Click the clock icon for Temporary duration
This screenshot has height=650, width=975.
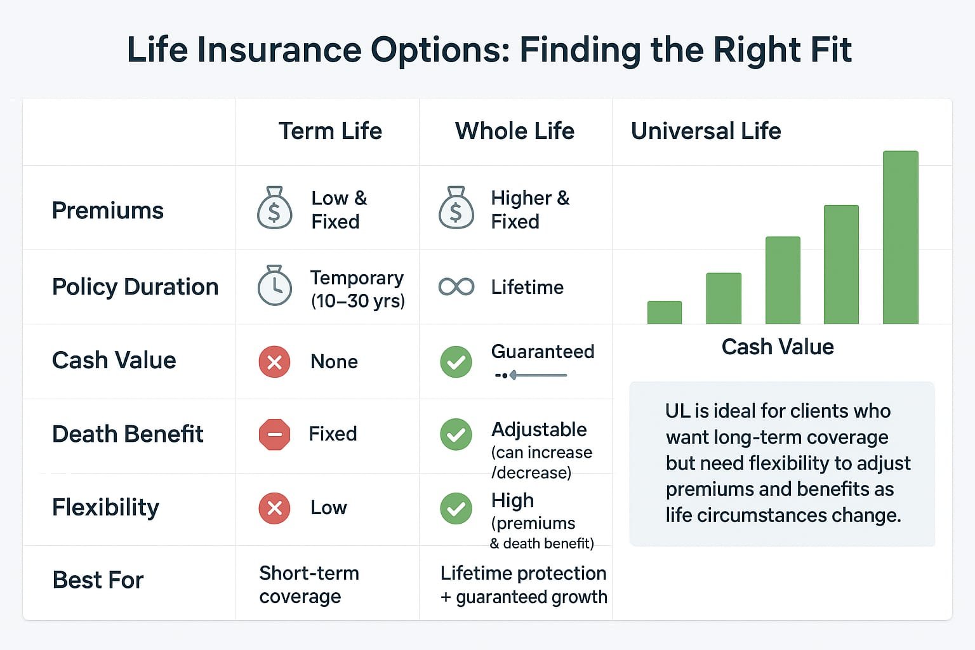274,286
